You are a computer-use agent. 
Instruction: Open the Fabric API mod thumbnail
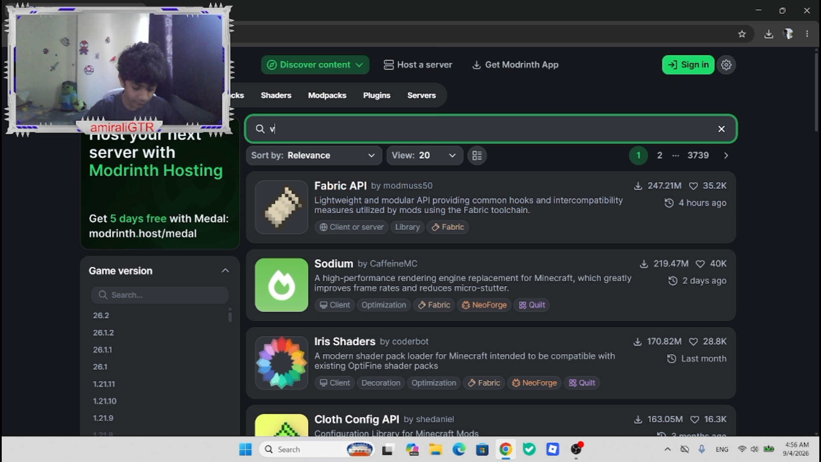(x=281, y=207)
